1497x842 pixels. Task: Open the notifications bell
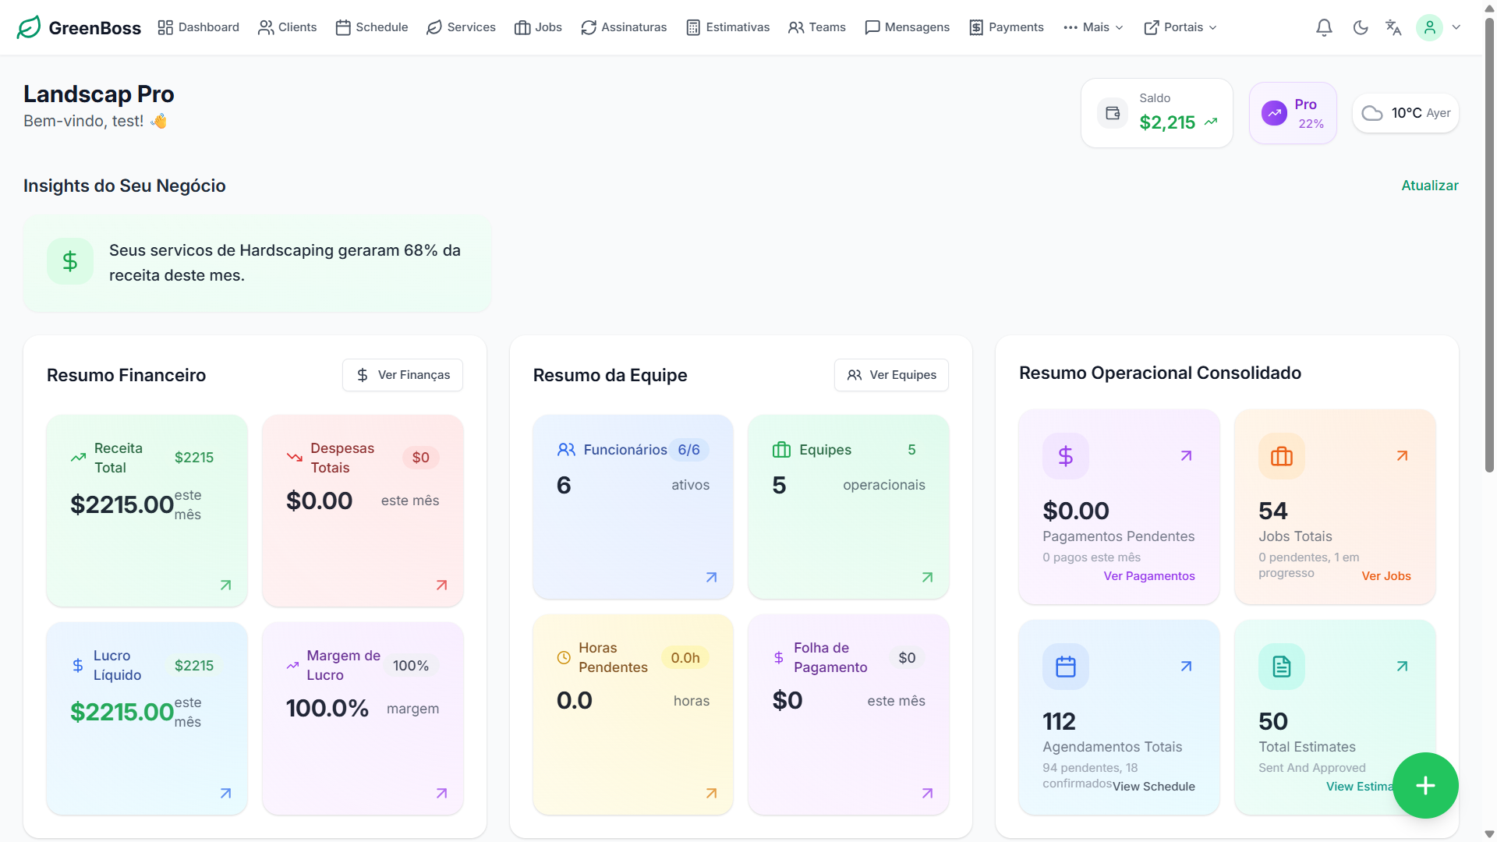(1324, 27)
